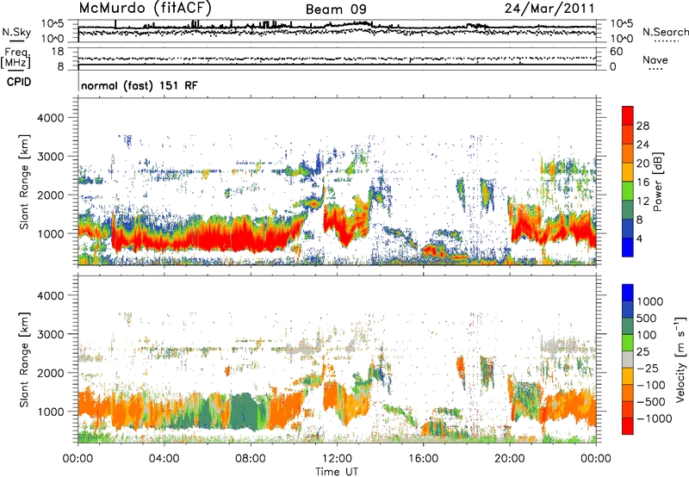
Task: Click the "16:00" time axis label
Action: tap(423, 459)
